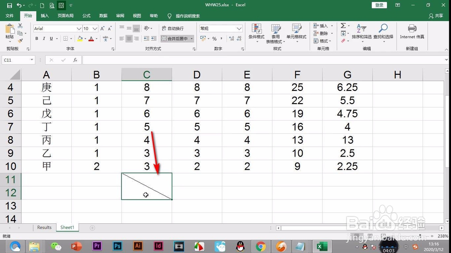Switch to the 数据 ribbon tab
Screen dimensions: 451x253
click(x=103, y=16)
